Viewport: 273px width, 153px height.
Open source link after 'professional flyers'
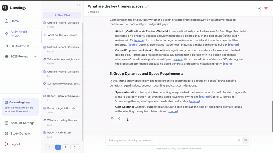tap(178, 59)
